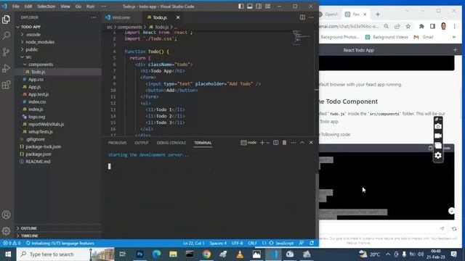Image resolution: width=465 pixels, height=261 pixels.
Task: Open the Selection menu
Action: (x=46, y=7)
